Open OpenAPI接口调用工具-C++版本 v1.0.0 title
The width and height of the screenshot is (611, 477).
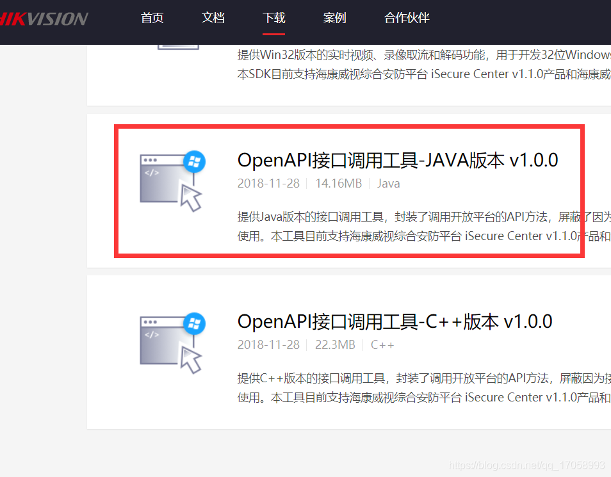395,322
